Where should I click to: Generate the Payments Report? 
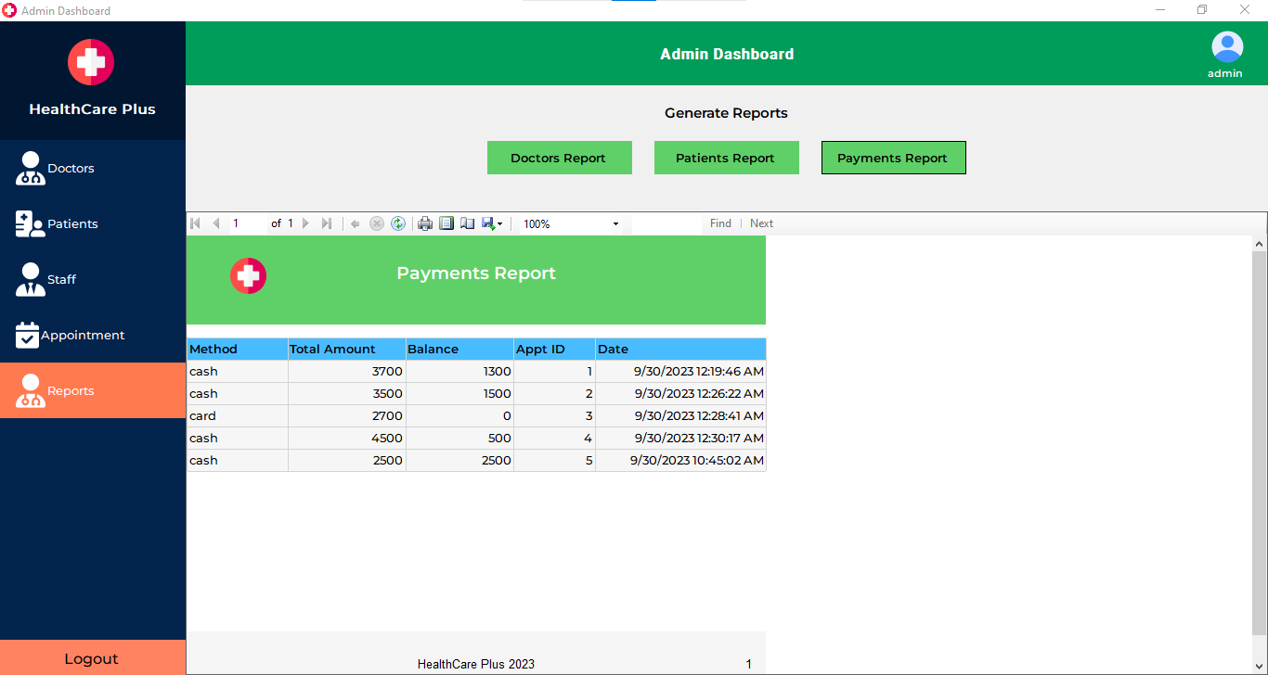(894, 158)
